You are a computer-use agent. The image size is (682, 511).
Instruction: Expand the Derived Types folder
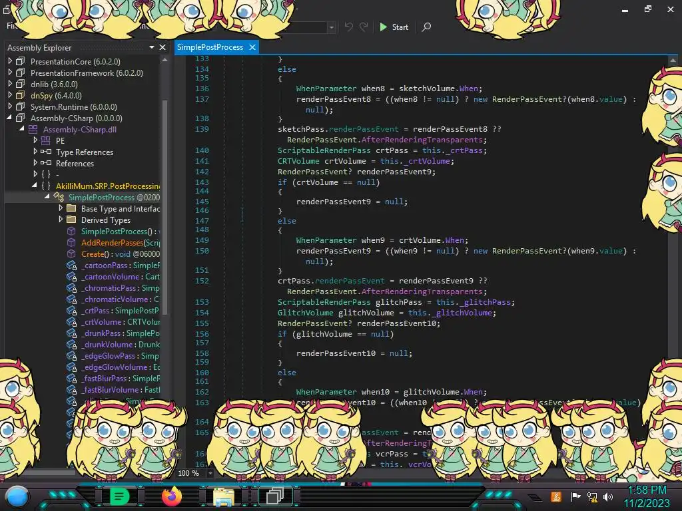point(61,220)
